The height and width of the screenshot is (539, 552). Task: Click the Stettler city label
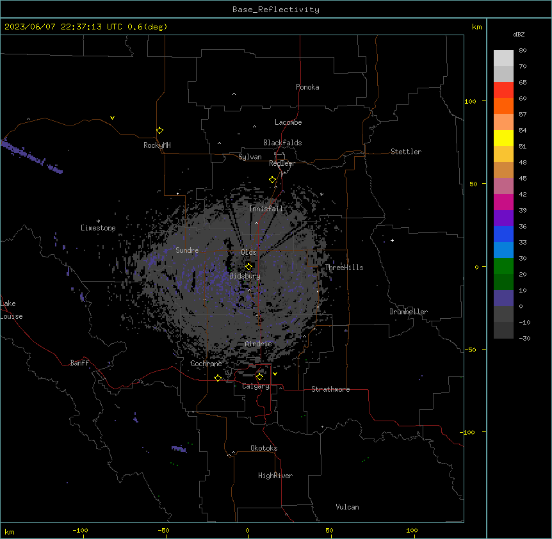(x=406, y=152)
